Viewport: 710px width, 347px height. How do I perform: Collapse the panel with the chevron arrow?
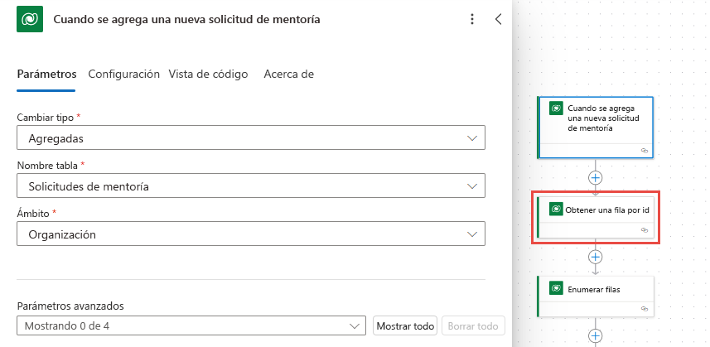pyautogui.click(x=498, y=19)
